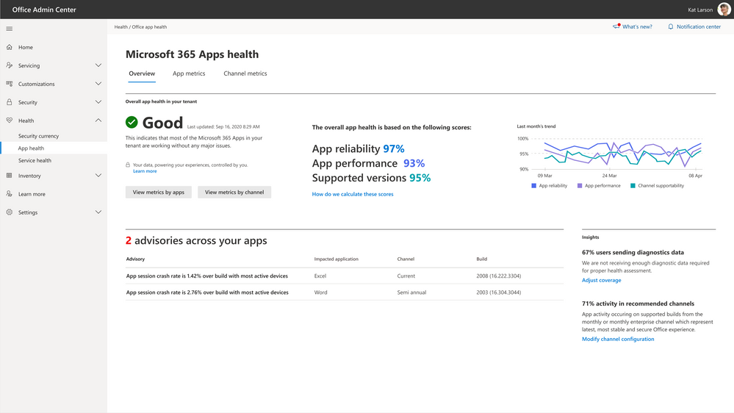The width and height of the screenshot is (734, 413).
Task: Click the App reliability 97% score
Action: (x=358, y=149)
